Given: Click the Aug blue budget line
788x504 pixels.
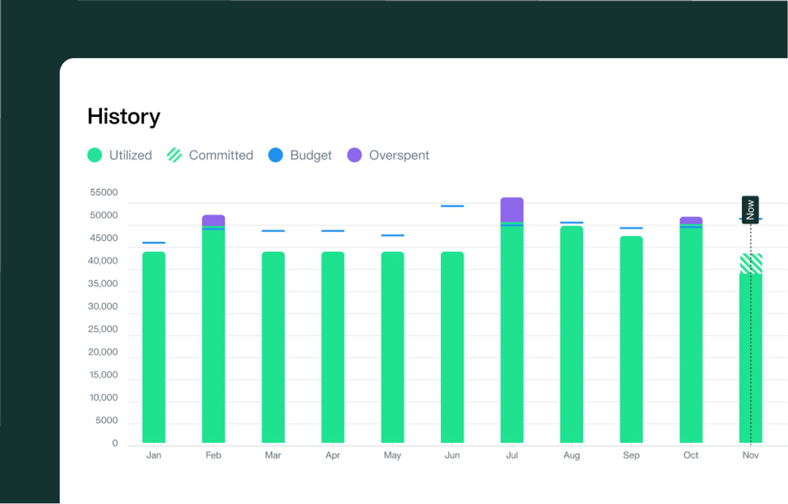Looking at the screenshot, I should (x=572, y=223).
